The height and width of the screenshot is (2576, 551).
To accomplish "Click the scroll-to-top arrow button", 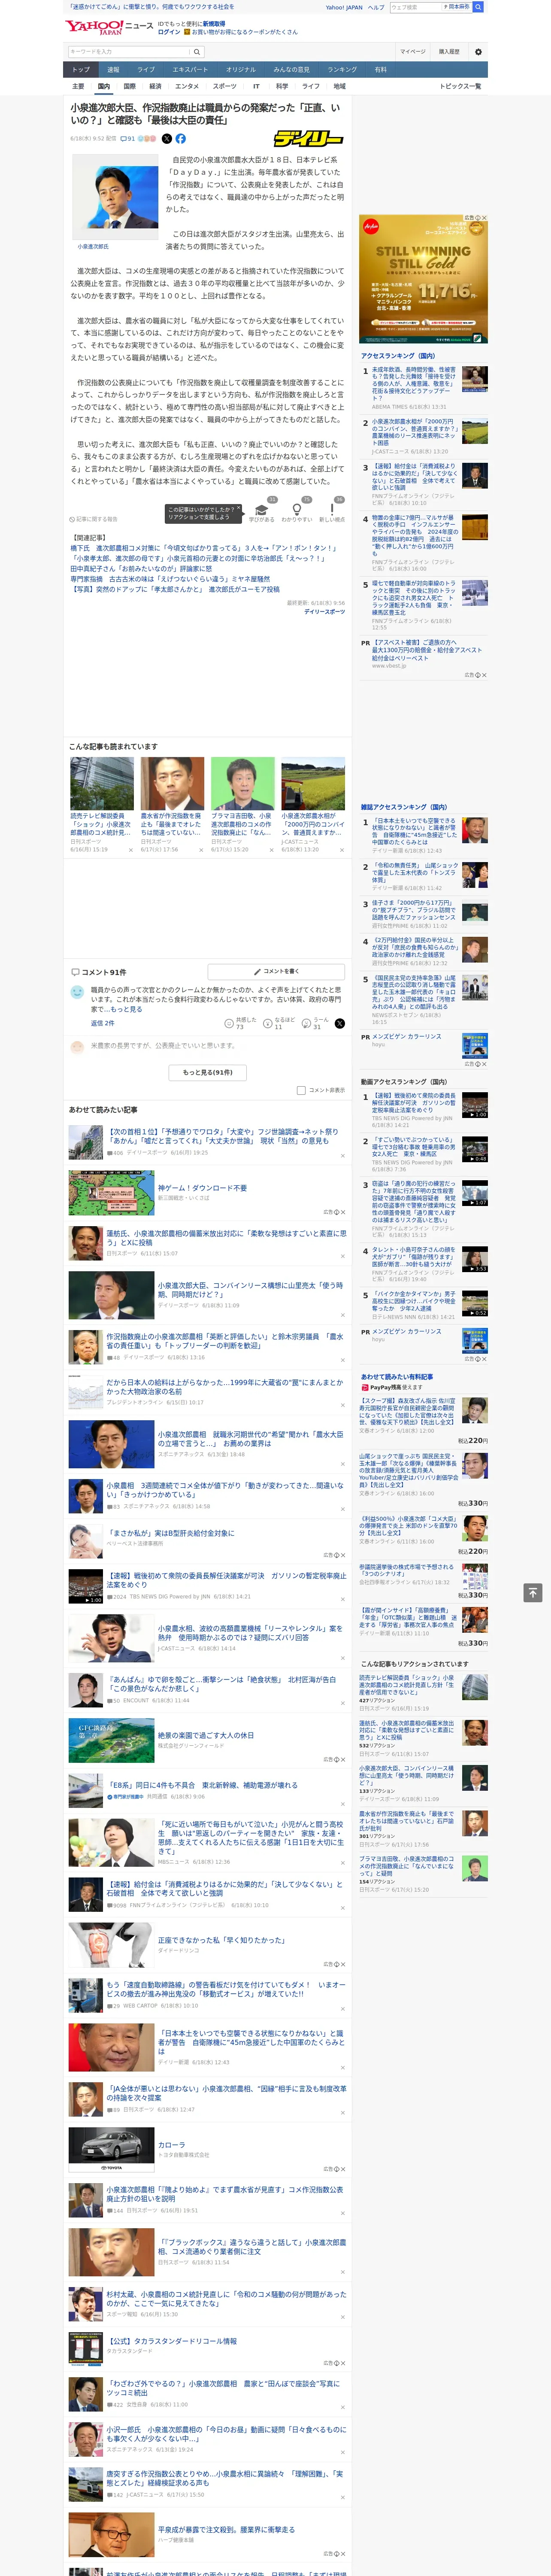I will pyautogui.click(x=533, y=1592).
